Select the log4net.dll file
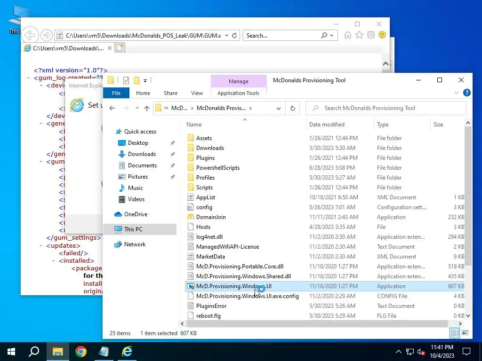The height and width of the screenshot is (361, 482). tap(209, 237)
